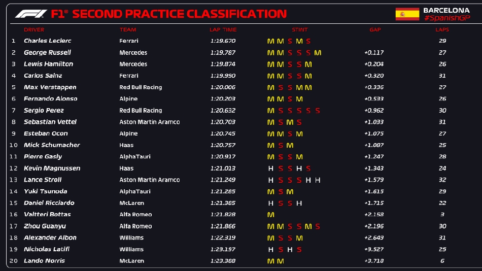Select Max Verstappen driver name
This screenshot has height=271, width=482.
pyautogui.click(x=46, y=87)
